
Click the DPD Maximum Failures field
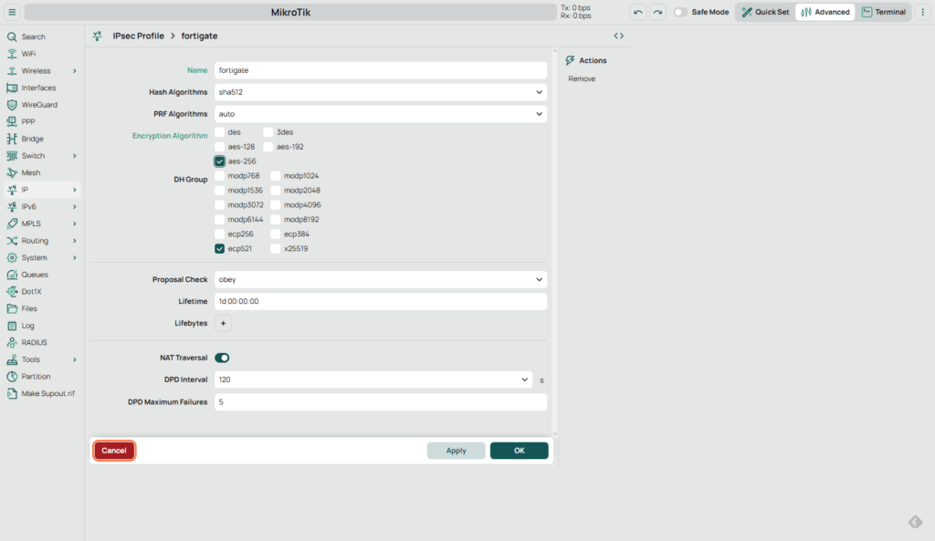[x=381, y=402]
